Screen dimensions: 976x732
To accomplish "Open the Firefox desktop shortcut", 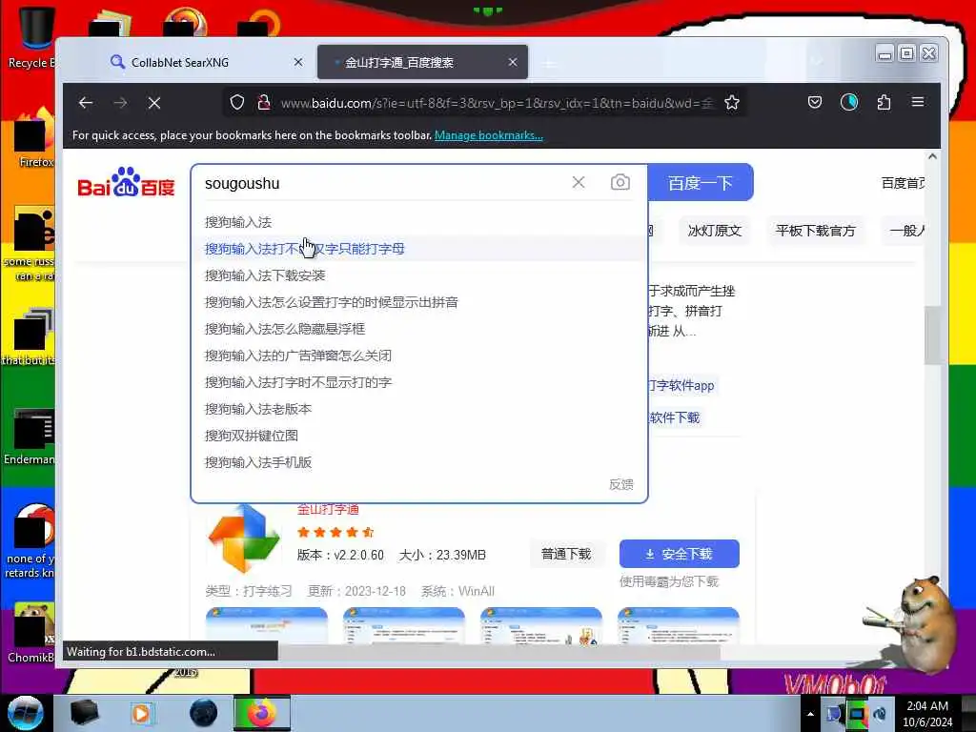I will 34,138.
